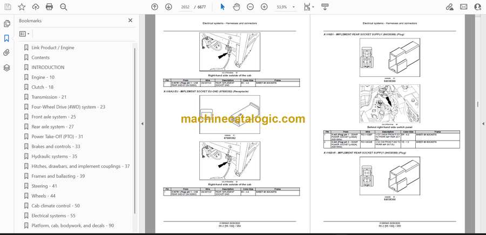The height and width of the screenshot is (235, 486).
Task: Open the share link icon
Action: click(449, 7)
